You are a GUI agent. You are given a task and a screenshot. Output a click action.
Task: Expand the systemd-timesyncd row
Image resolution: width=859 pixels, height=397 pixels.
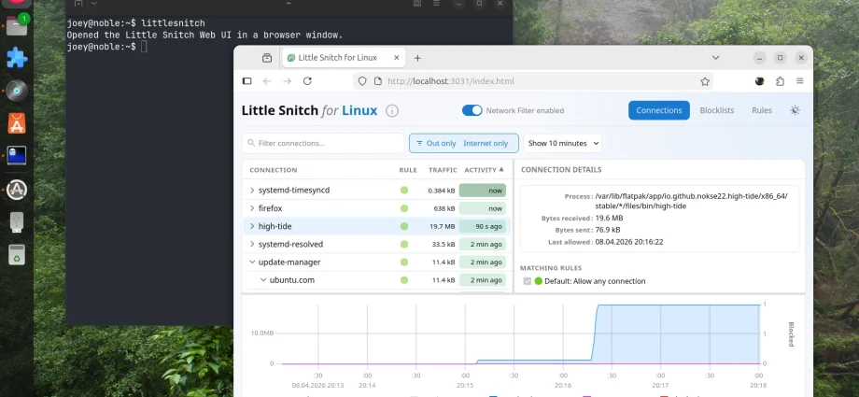click(x=252, y=191)
